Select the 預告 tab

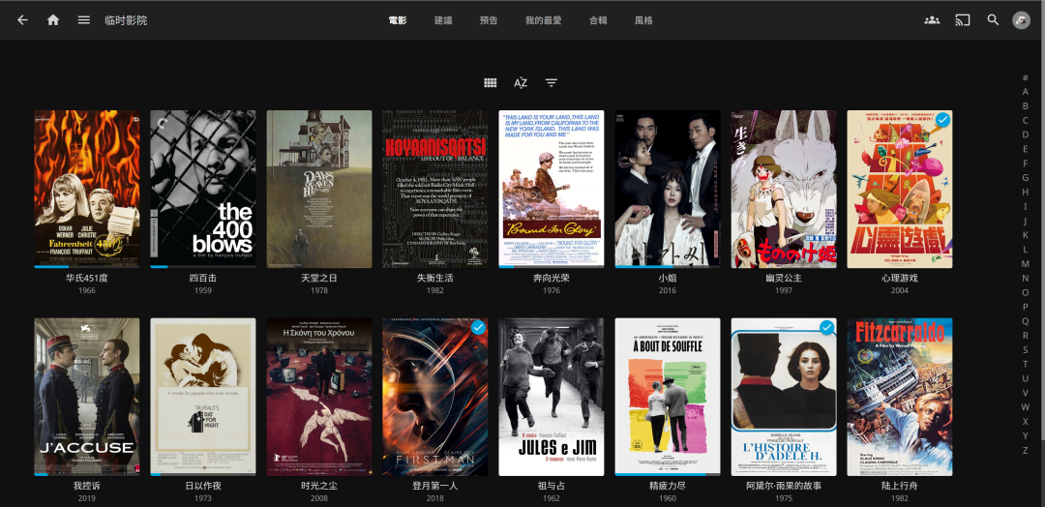point(489,20)
